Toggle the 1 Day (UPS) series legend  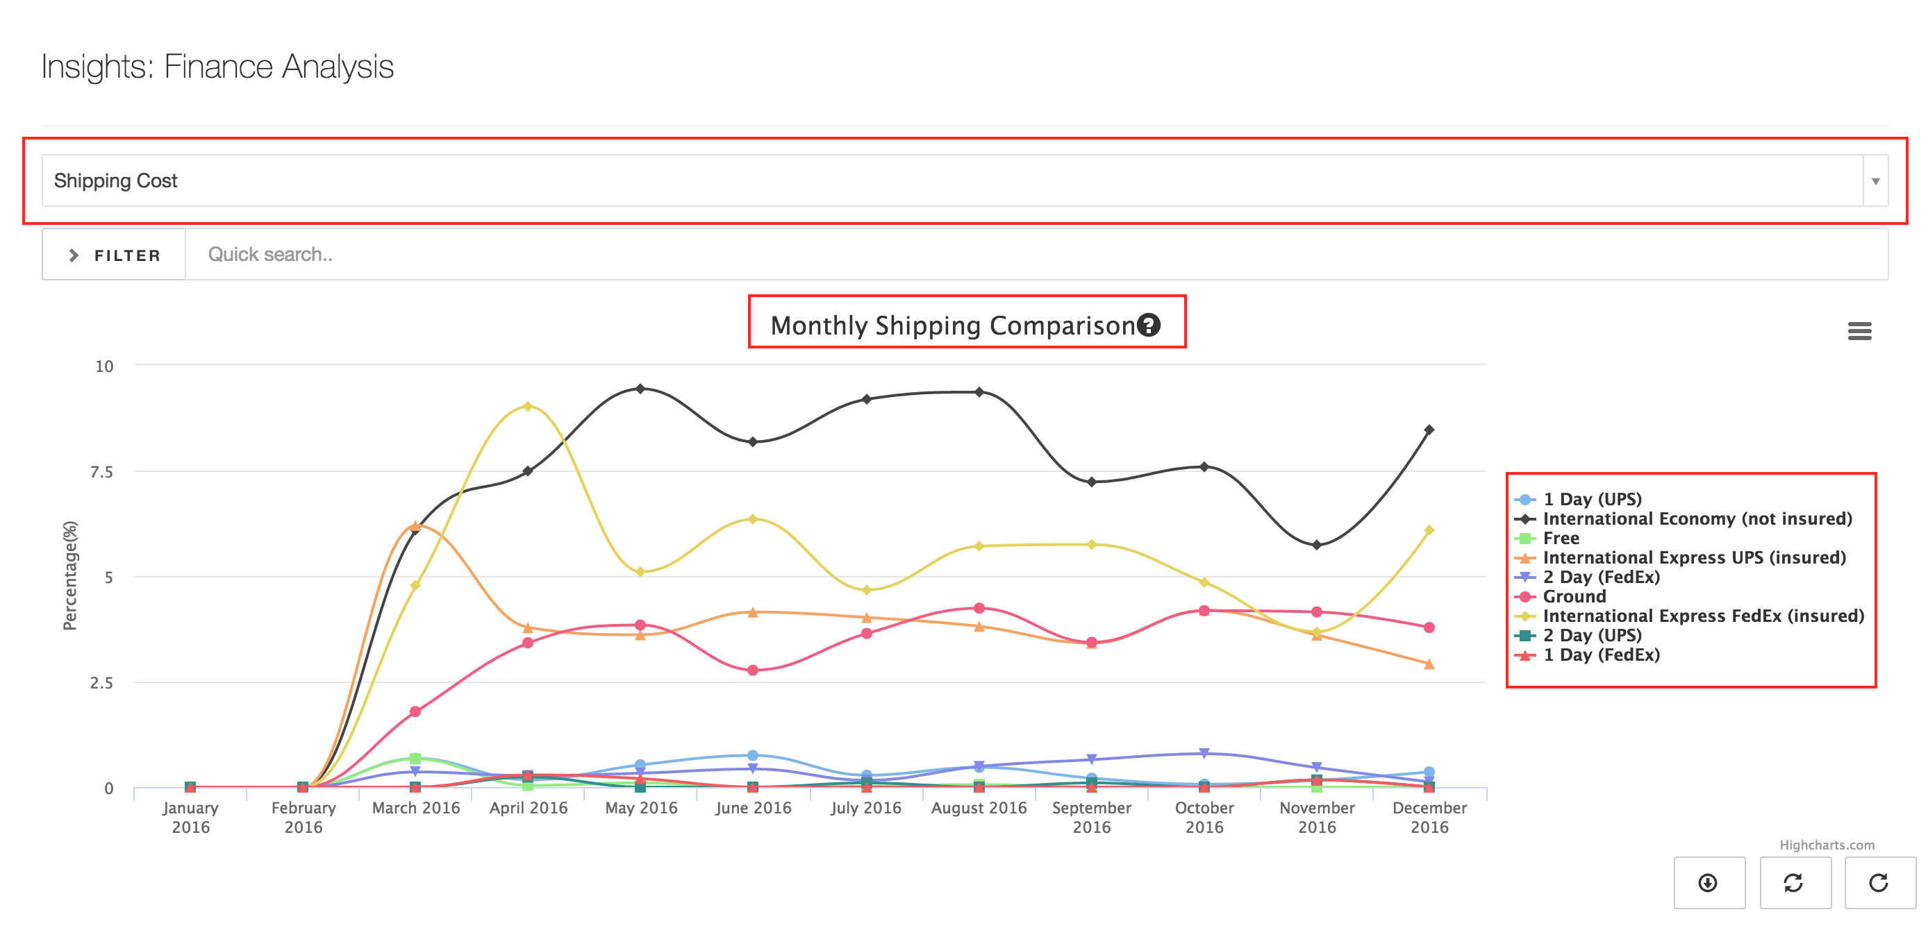(x=1592, y=499)
